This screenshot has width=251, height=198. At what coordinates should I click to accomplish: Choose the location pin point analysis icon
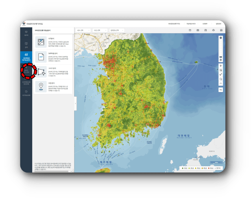[41, 86]
